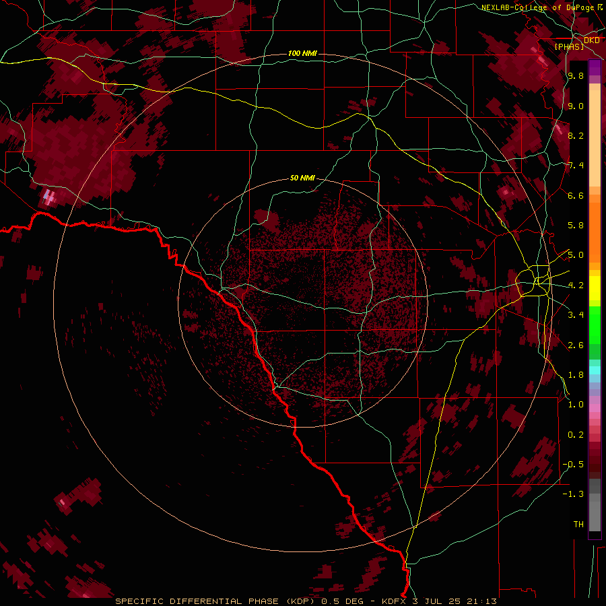Click the 8.2 legend value

(x=576, y=135)
